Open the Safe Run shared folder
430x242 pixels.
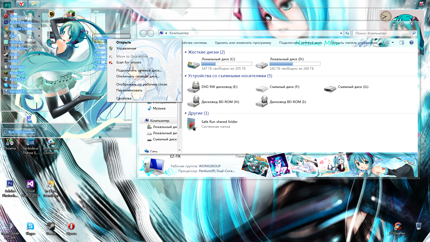click(212, 124)
